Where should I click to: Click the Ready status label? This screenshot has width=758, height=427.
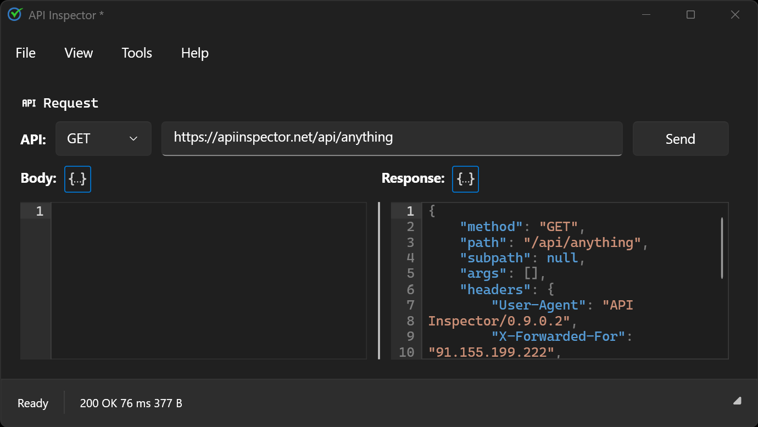(33, 403)
